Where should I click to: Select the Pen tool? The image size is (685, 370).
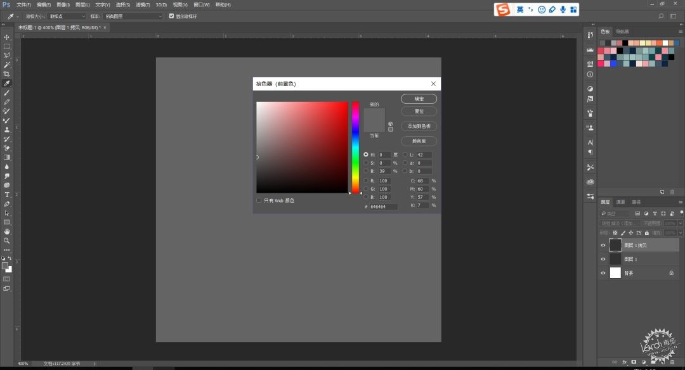click(x=6, y=204)
